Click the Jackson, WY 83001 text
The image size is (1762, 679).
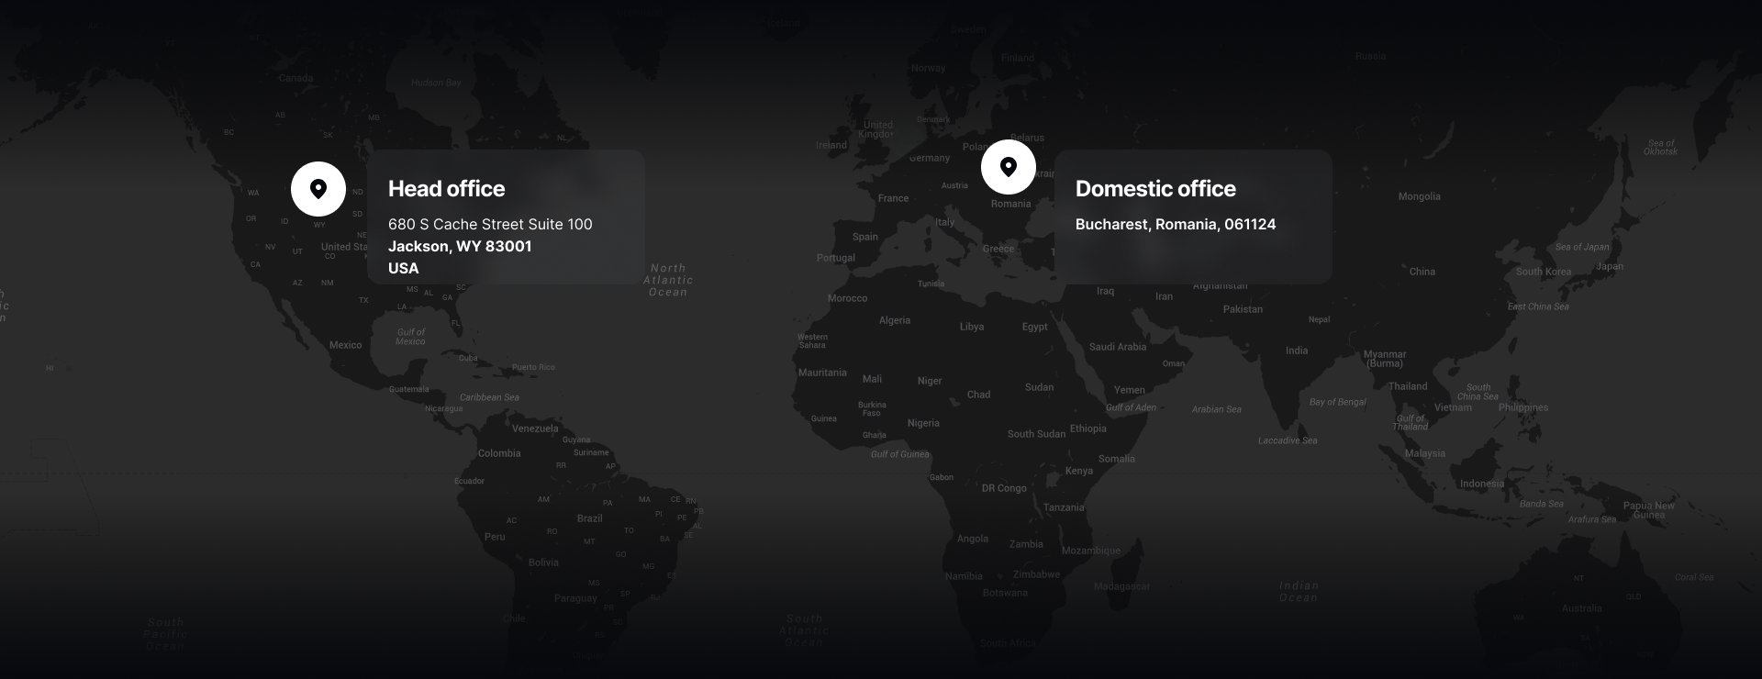pos(459,246)
